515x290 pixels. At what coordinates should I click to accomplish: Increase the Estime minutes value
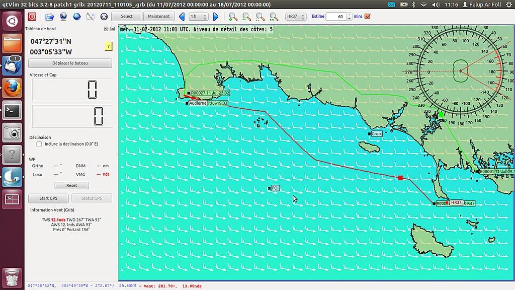349,15
